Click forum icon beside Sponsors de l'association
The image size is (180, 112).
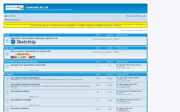click(x=7, y=66)
